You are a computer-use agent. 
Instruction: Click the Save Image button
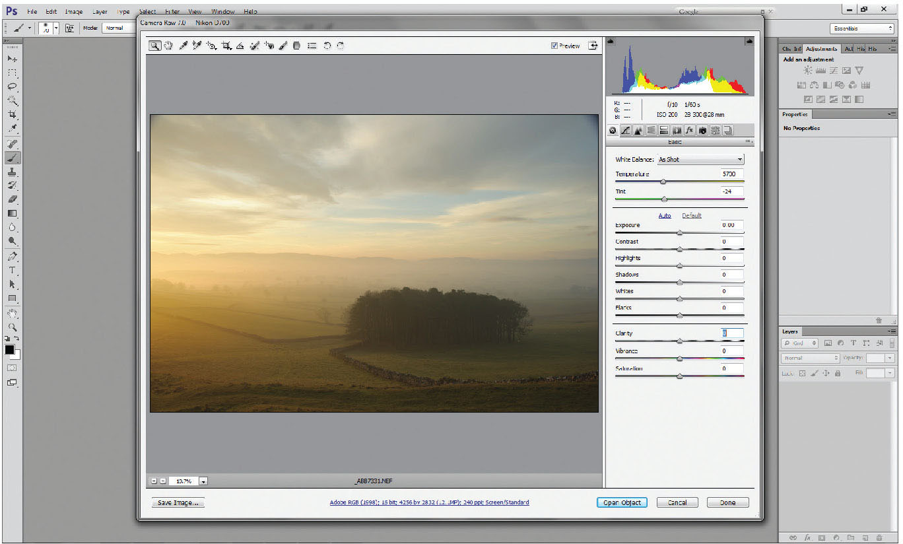coord(178,502)
